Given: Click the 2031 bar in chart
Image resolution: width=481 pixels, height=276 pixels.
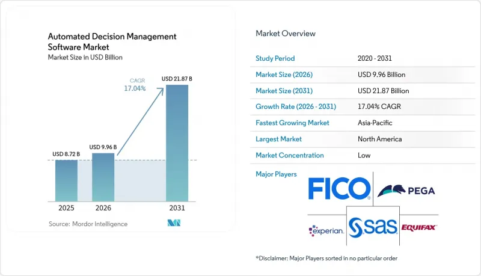Looking at the screenshot, I should click(x=177, y=143).
